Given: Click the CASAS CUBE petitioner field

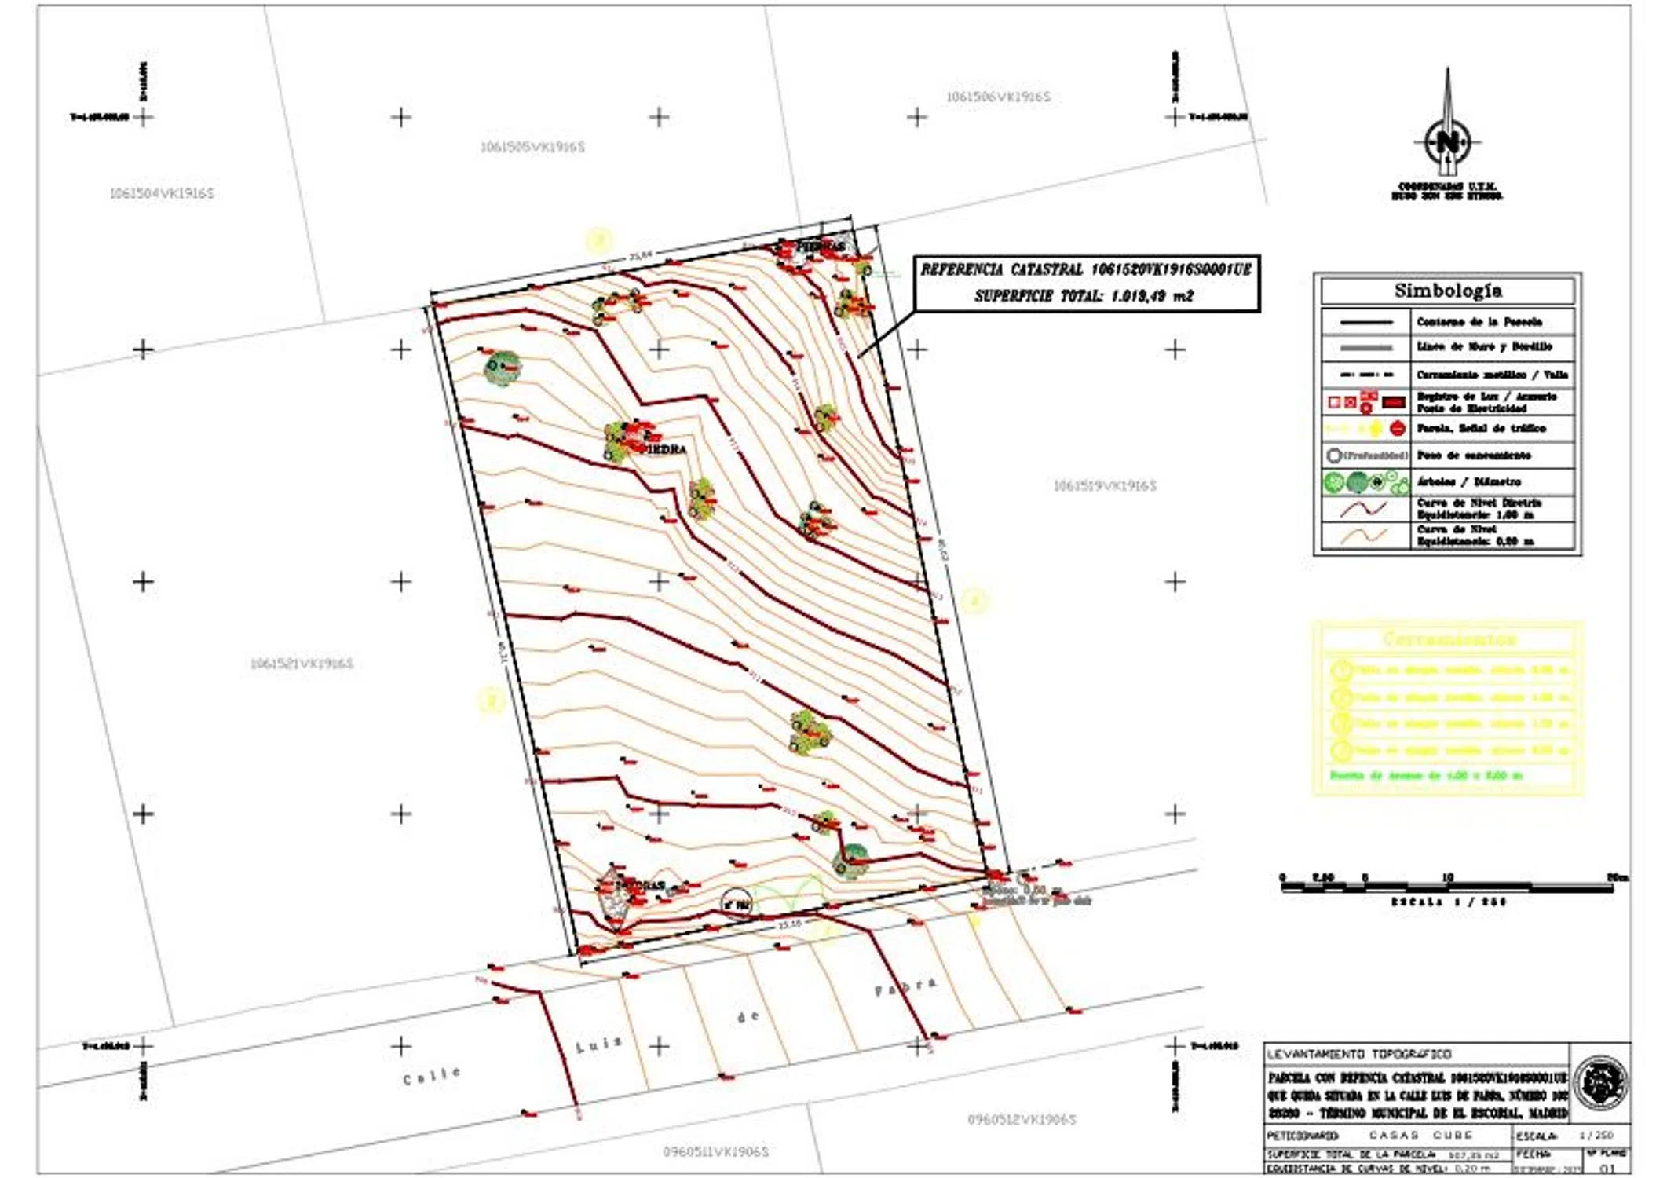Looking at the screenshot, I should (x=1420, y=1136).
